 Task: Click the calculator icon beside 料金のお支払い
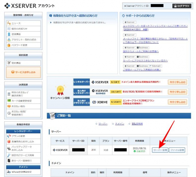click(x=9, y=94)
